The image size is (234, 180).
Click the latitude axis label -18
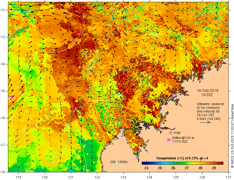tap(3, 172)
